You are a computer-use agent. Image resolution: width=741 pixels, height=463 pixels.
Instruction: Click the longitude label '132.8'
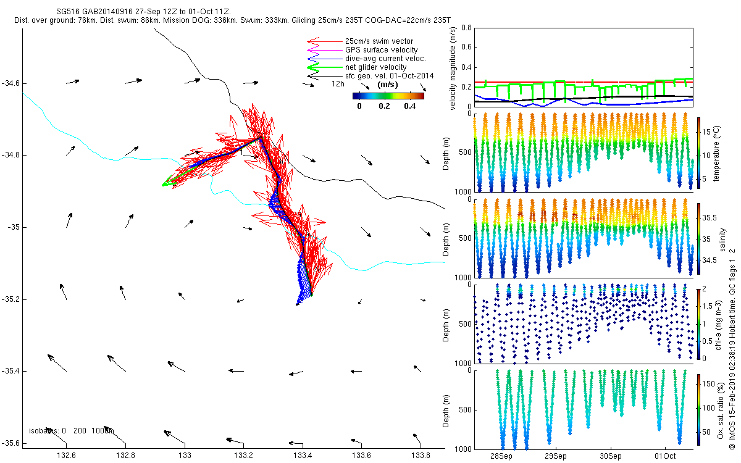(125, 456)
